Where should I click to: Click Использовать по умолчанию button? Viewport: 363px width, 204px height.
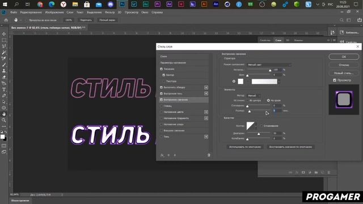coord(245,147)
